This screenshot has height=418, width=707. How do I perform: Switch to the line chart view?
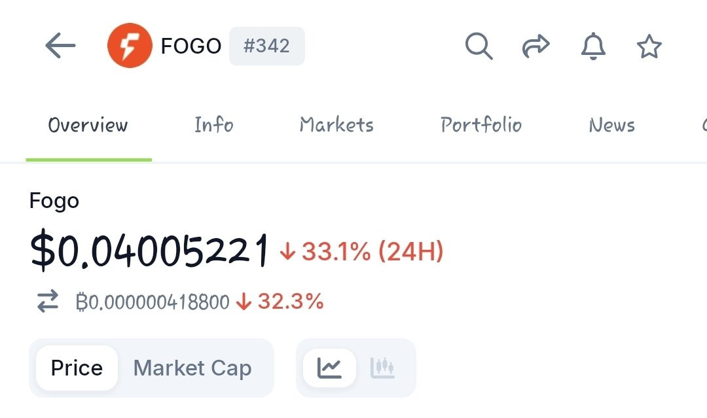pos(329,368)
